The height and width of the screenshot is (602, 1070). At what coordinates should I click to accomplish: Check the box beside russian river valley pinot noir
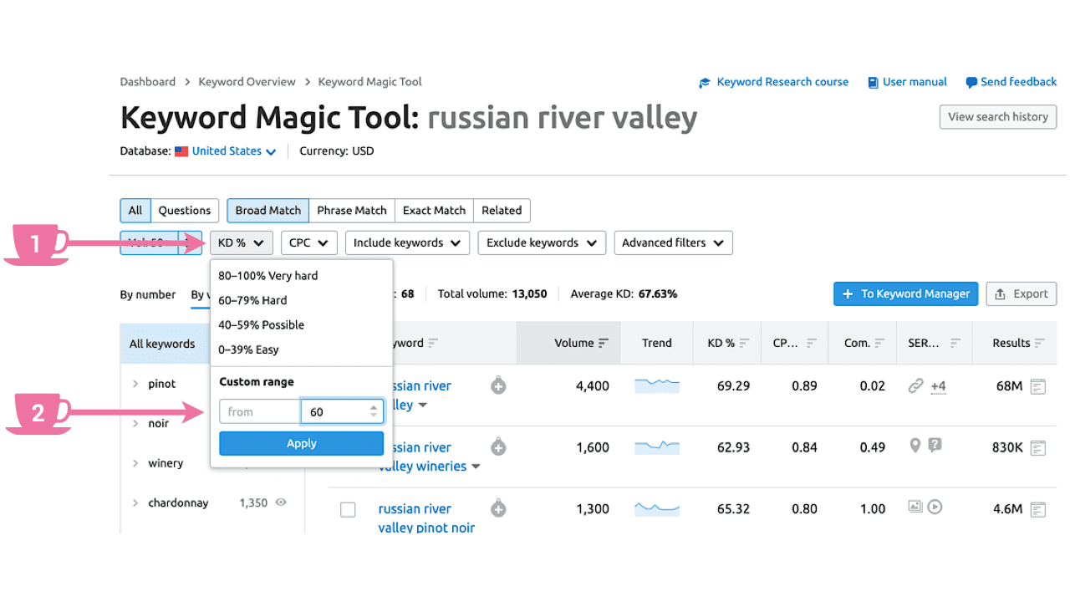(348, 509)
